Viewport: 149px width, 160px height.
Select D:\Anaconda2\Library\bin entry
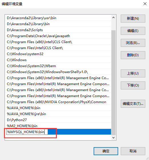pos(58,24)
